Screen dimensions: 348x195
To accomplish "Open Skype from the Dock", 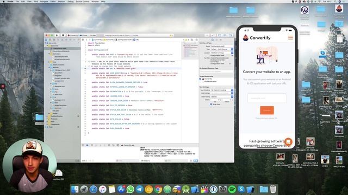I will (241, 189).
